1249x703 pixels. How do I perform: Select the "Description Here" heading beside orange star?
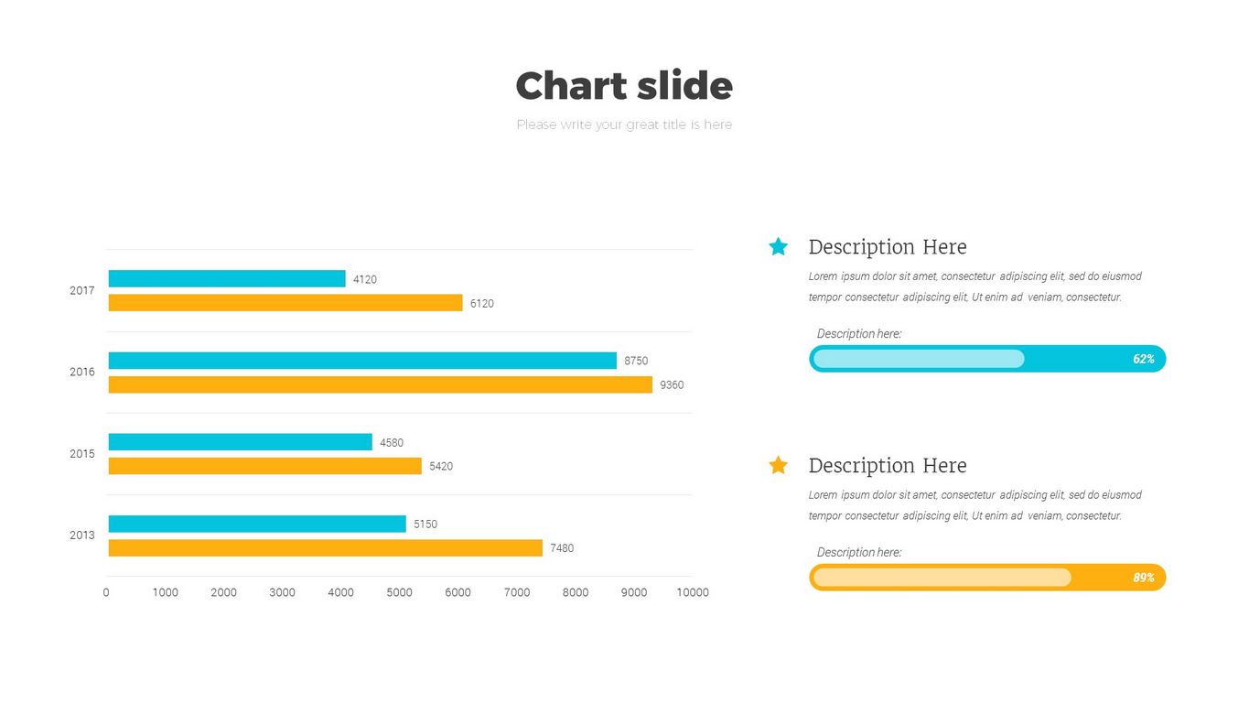click(x=887, y=466)
